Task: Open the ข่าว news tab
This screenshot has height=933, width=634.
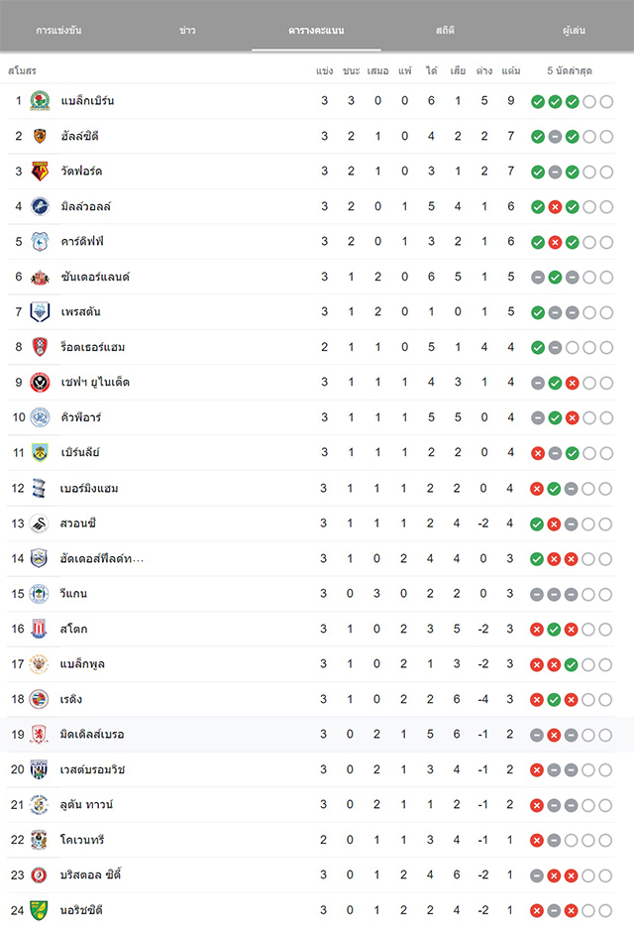Action: click(x=187, y=30)
